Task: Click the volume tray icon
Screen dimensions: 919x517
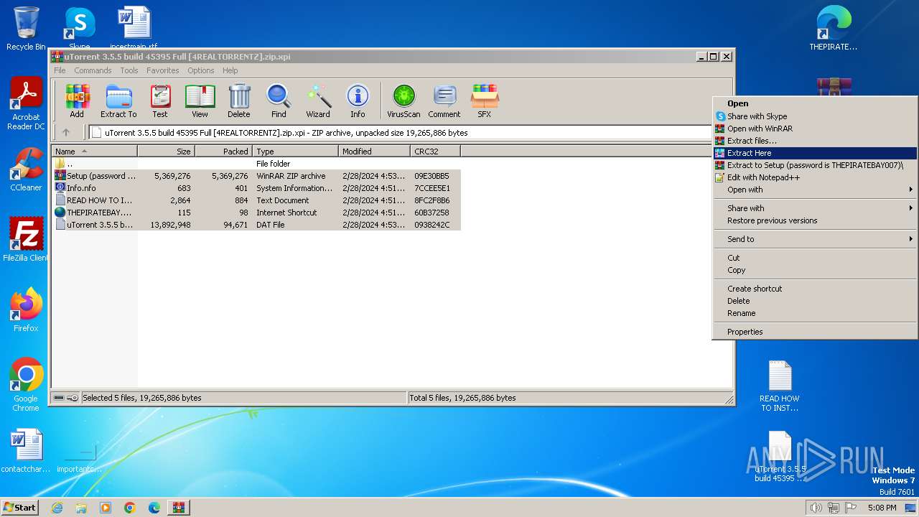Action: coord(816,508)
